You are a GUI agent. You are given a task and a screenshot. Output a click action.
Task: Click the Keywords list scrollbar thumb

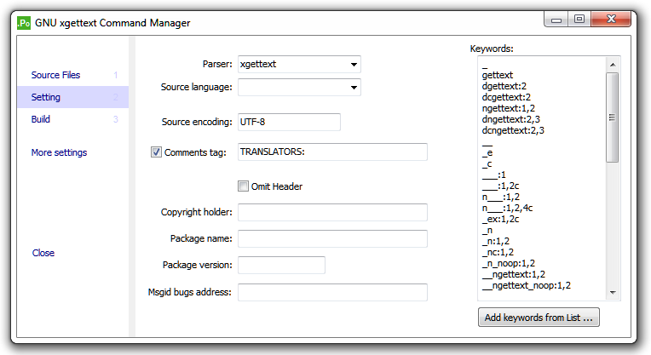tap(612, 117)
